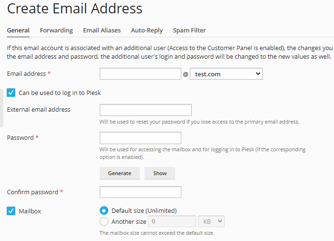Select the General tab
This screenshot has width=334, height=241.
coord(18,31)
